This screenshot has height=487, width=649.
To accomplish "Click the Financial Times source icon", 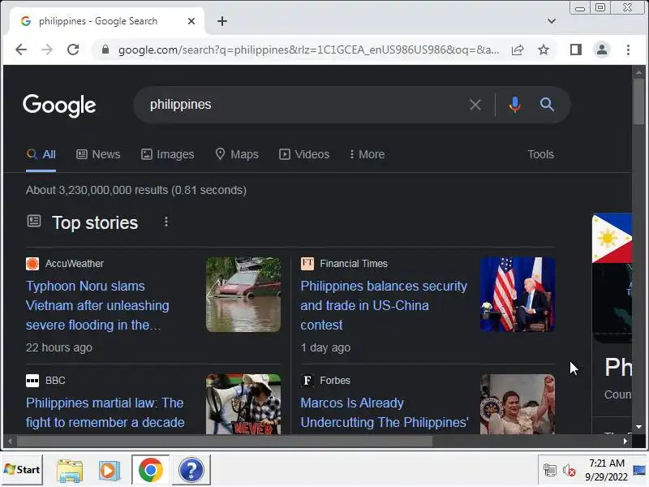I will (x=307, y=264).
